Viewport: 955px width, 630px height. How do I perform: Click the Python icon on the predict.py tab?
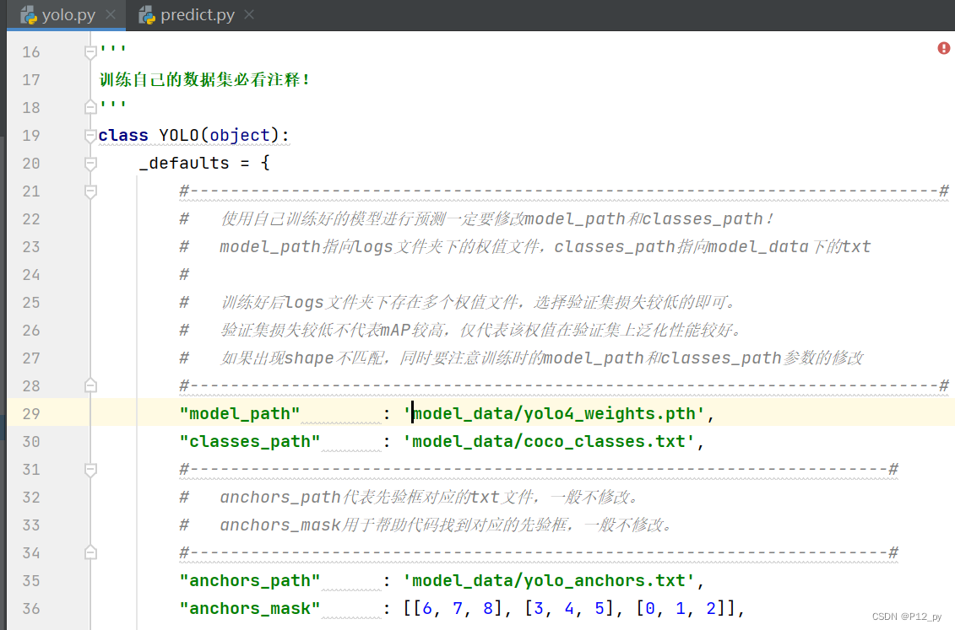[147, 14]
